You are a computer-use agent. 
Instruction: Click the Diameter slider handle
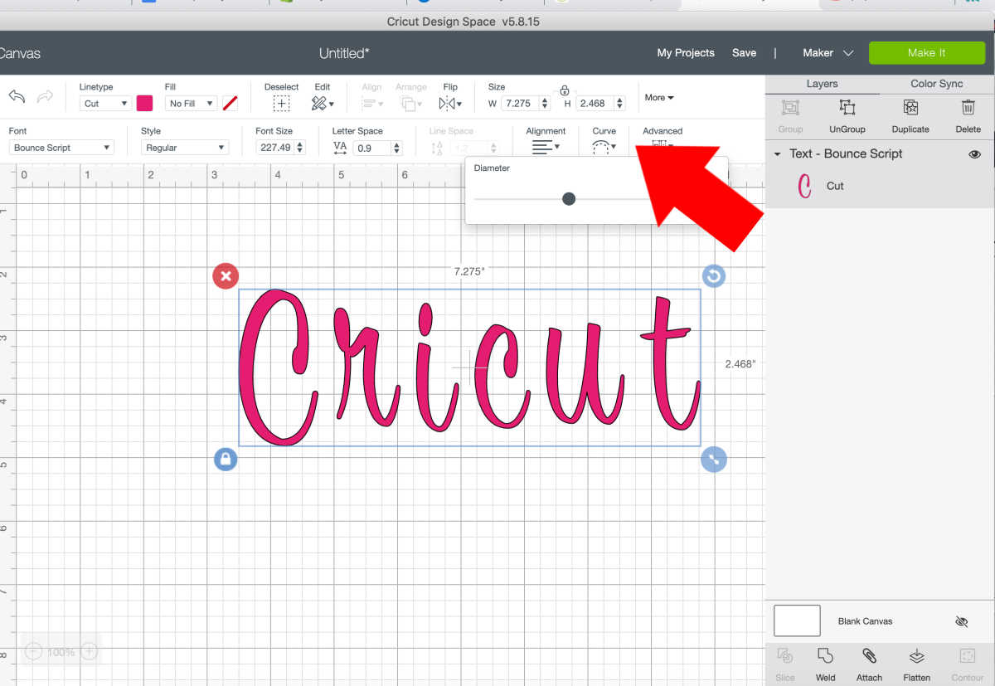569,198
